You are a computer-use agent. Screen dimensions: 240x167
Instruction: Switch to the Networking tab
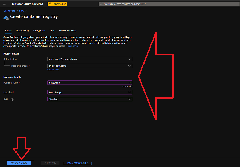click(22, 31)
